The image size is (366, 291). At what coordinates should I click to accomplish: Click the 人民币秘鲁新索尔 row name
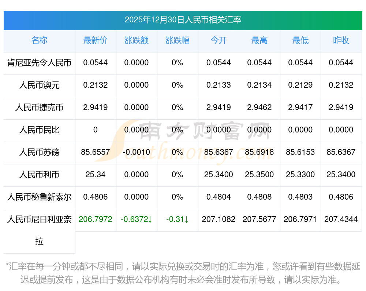pos(39,197)
